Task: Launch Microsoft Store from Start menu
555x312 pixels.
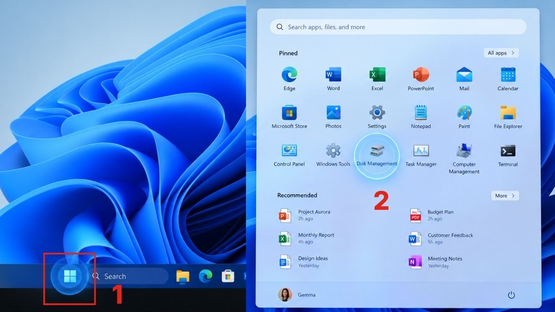Action: 289,116
